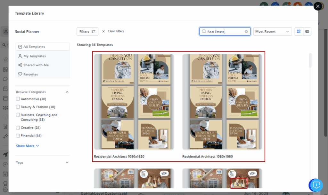Expand the Tags section
This screenshot has height=195, width=328.
67,162
